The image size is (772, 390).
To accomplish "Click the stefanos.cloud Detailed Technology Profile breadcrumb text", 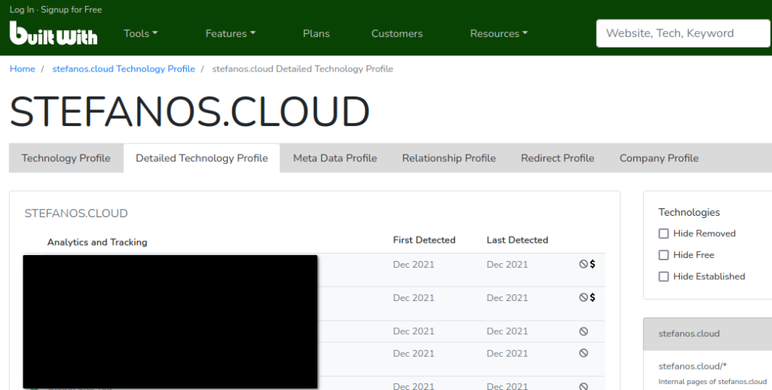I will [302, 69].
